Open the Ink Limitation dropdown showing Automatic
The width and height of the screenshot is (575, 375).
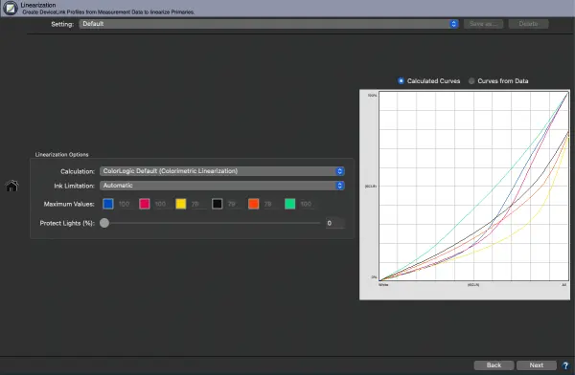(x=222, y=186)
